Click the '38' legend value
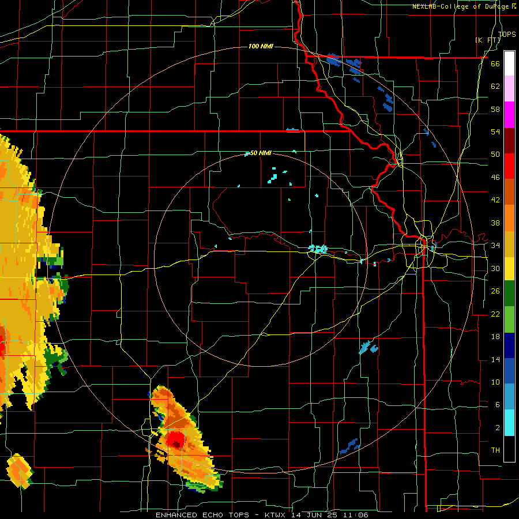The width and height of the screenshot is (519, 519). [495, 223]
